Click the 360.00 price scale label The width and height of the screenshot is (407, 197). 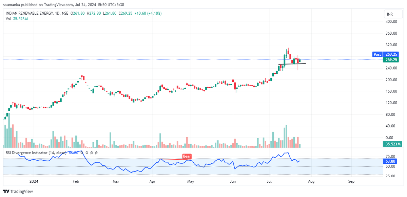pos(391,33)
